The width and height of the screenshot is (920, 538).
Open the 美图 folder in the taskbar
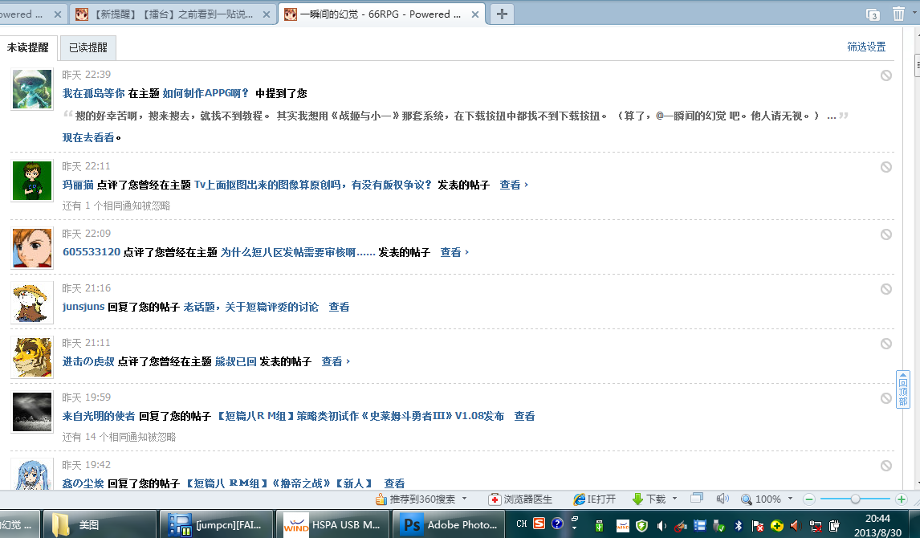pos(100,524)
